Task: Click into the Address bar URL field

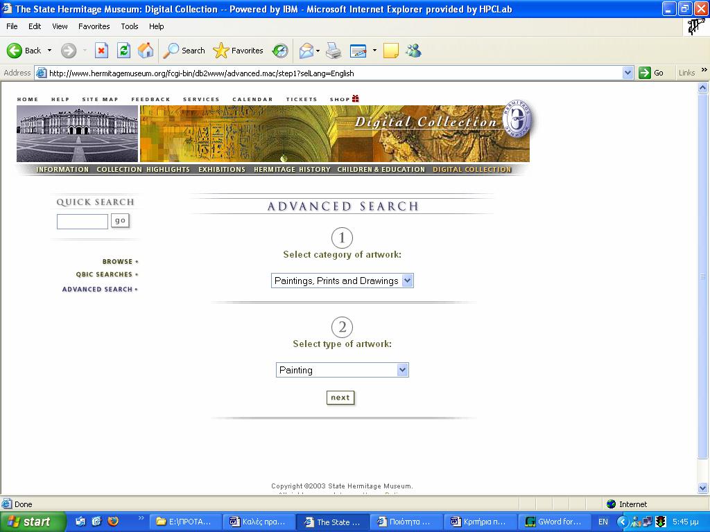Action: click(334, 73)
